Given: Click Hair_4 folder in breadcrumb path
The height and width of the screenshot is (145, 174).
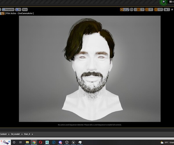Looking at the screenshot, I should pyautogui.click(x=27, y=134).
